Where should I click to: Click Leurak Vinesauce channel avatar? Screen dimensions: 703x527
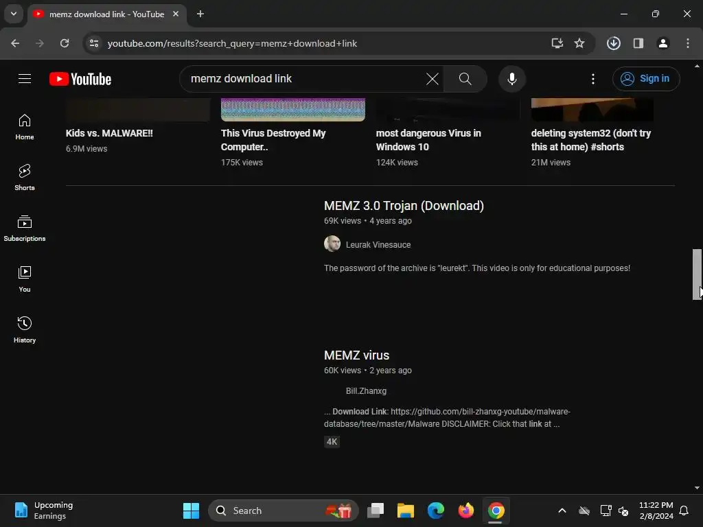[x=332, y=244]
